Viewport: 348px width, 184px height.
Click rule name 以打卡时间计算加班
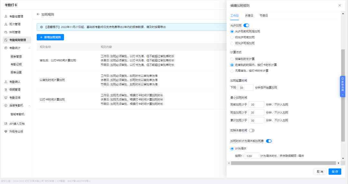tap(52, 100)
